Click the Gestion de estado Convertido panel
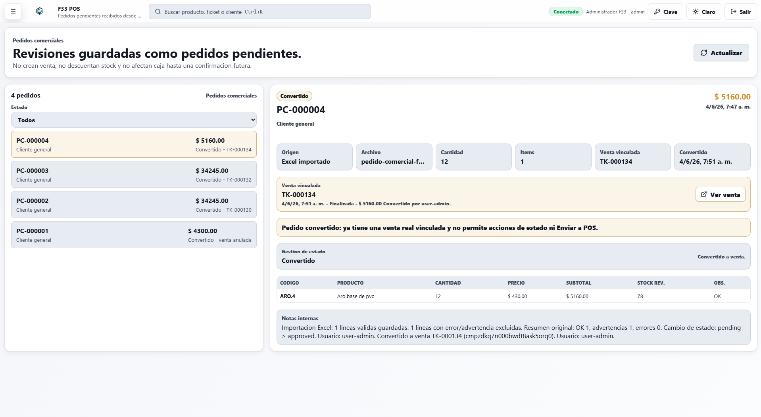 [x=513, y=256]
